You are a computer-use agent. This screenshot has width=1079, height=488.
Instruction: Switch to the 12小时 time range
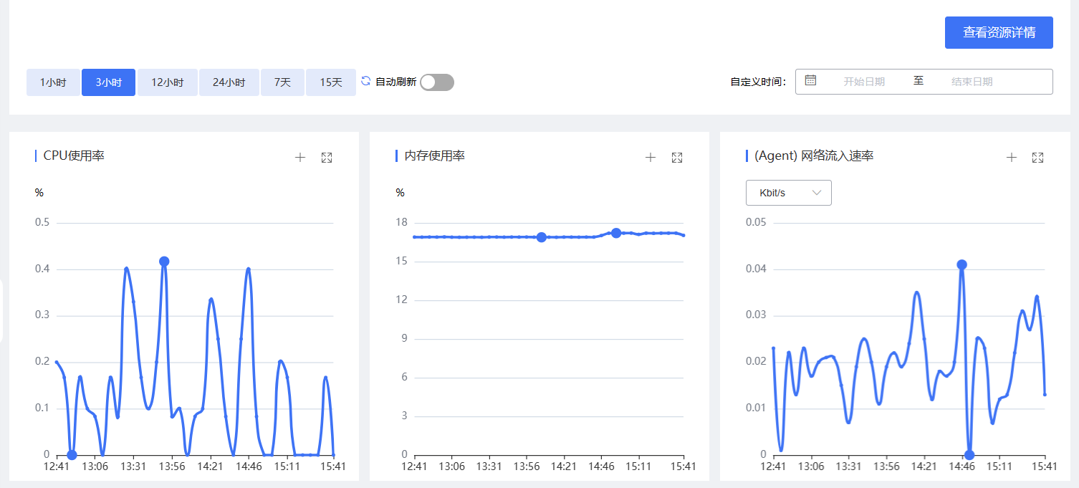167,82
